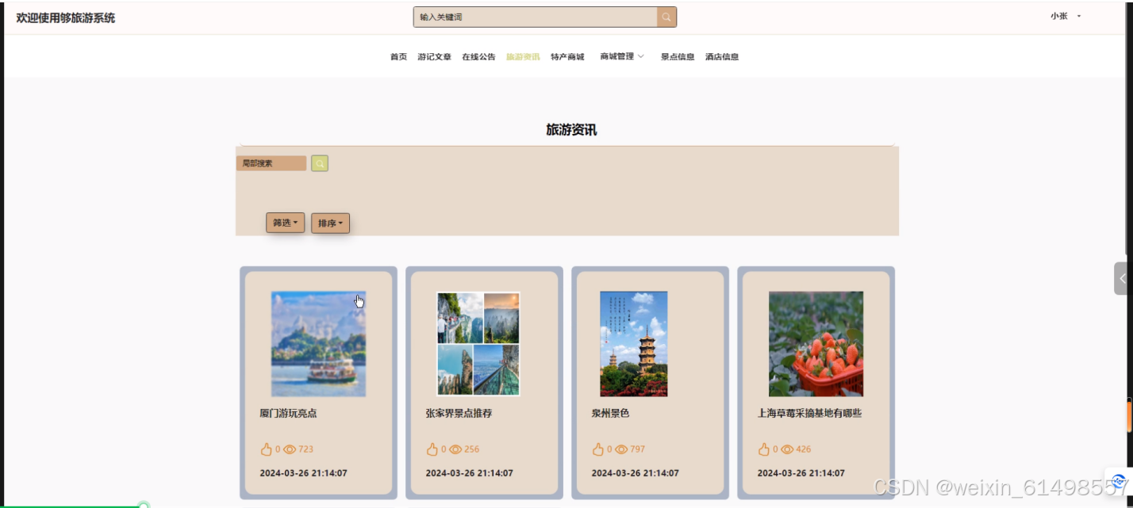Click the floating assistant icon at bottom right
The width and height of the screenshot is (1133, 508).
(1118, 480)
